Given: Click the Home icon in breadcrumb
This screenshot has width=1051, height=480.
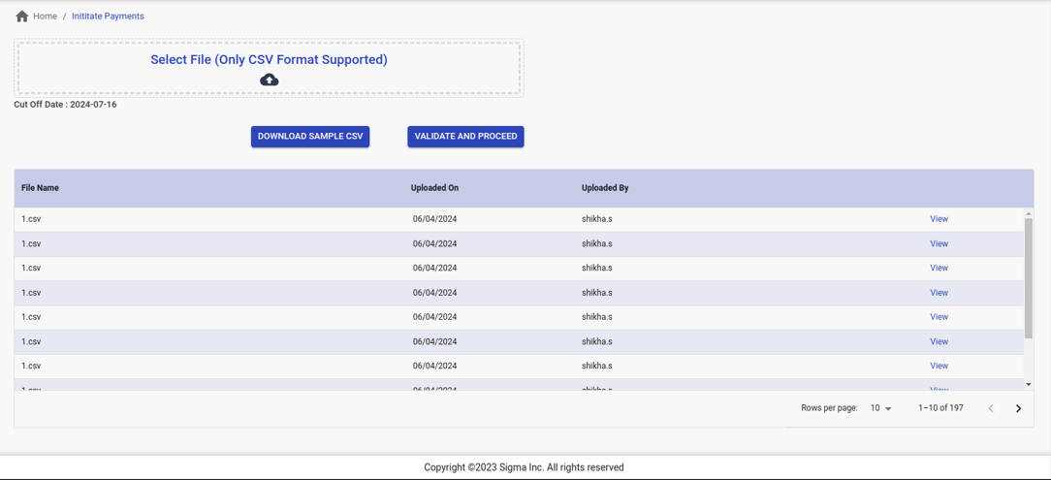Looking at the screenshot, I should pos(21,16).
